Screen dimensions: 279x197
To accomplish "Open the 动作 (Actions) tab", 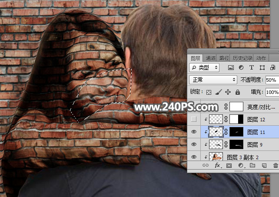I will pyautogui.click(x=261, y=58).
